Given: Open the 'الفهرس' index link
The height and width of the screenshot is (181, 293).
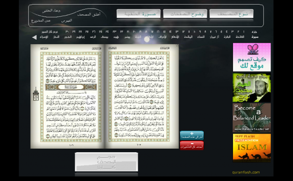Looking at the screenshot, I should pyautogui.click(x=66, y=21).
